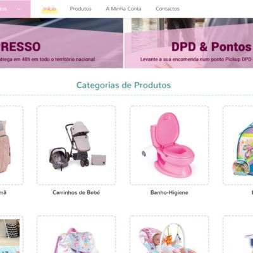Click the pink dropdown menu button

[x=15, y=9]
